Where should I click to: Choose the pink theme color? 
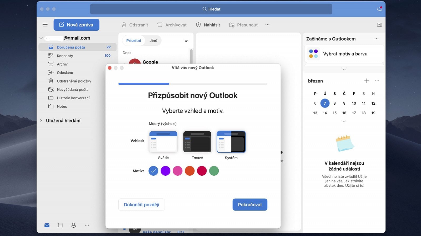178,171
